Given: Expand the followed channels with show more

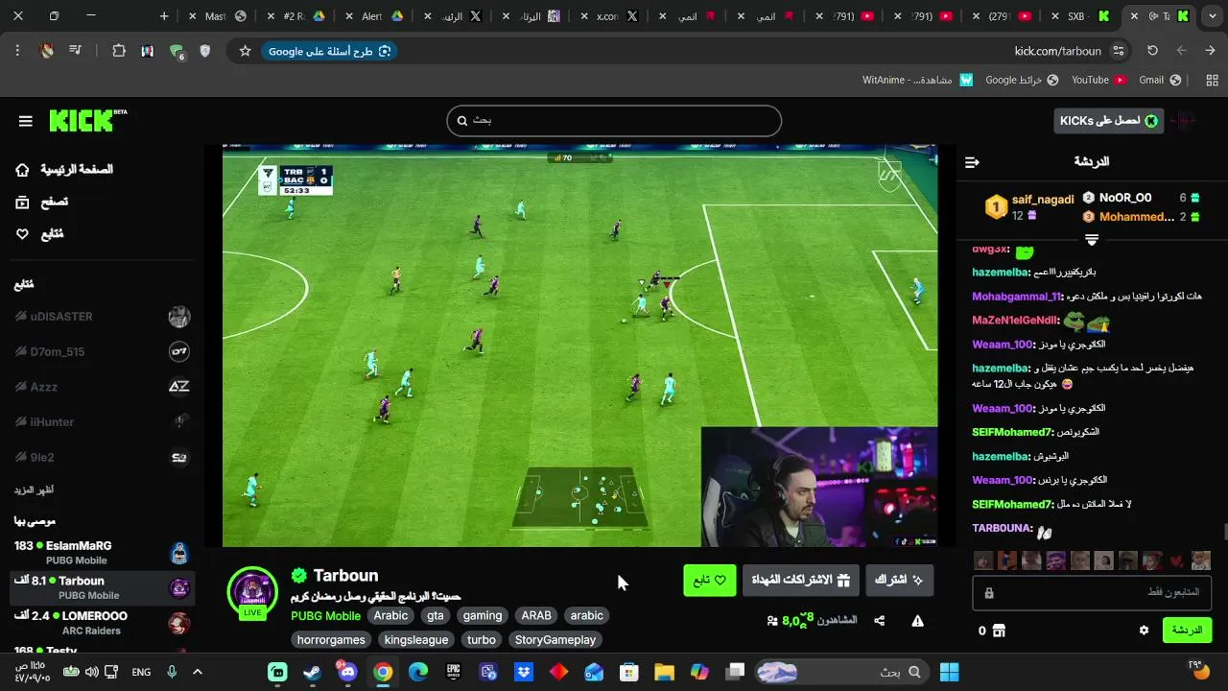Looking at the screenshot, I should (x=34, y=489).
